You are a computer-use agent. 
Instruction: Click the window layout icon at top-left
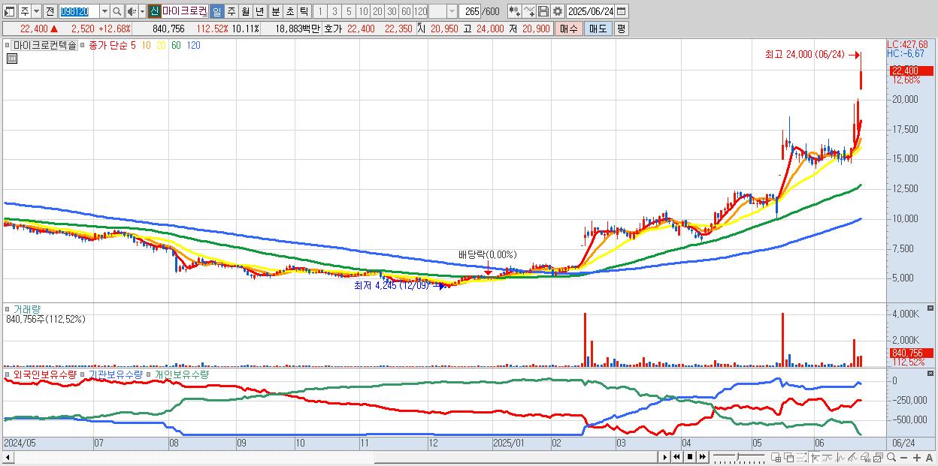(x=9, y=11)
